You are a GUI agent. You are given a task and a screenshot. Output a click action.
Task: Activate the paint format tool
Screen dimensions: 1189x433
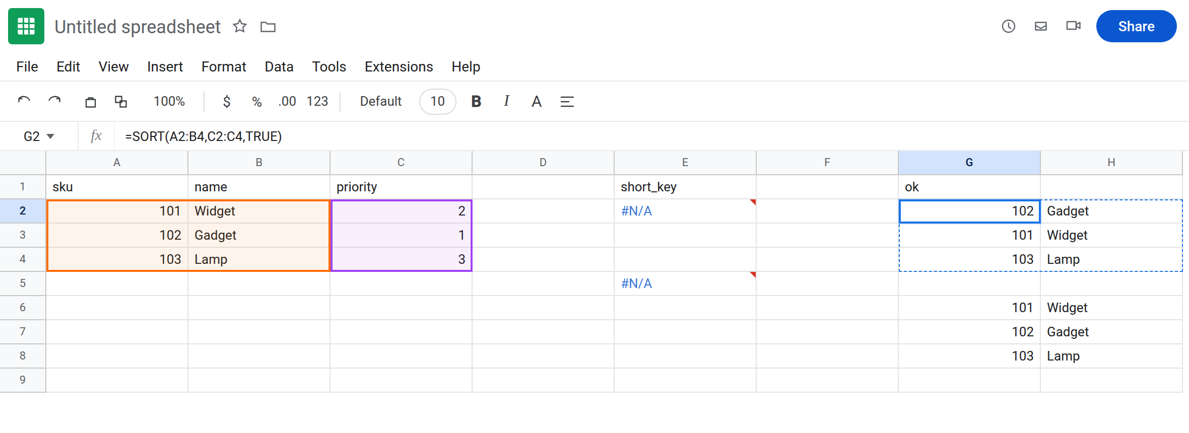click(x=121, y=102)
